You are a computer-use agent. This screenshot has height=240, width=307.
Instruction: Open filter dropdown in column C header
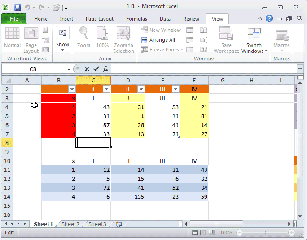point(106,89)
